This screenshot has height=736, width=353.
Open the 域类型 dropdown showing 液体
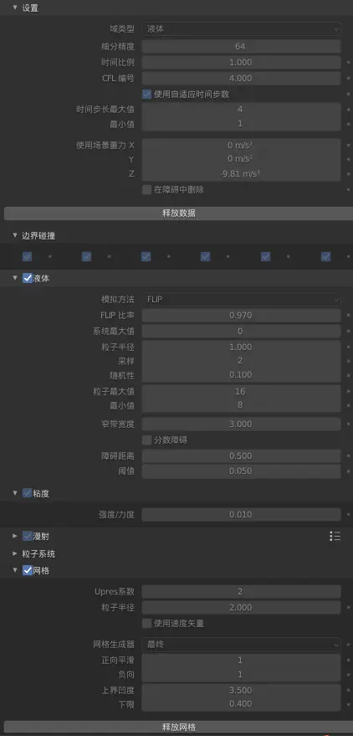point(241,29)
